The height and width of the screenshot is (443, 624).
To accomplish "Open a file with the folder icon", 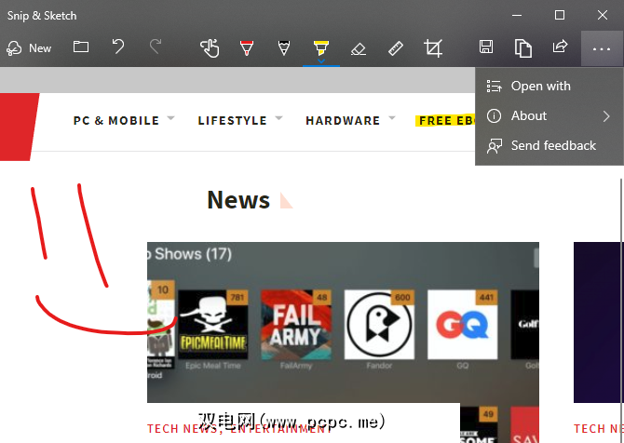I will tap(81, 47).
